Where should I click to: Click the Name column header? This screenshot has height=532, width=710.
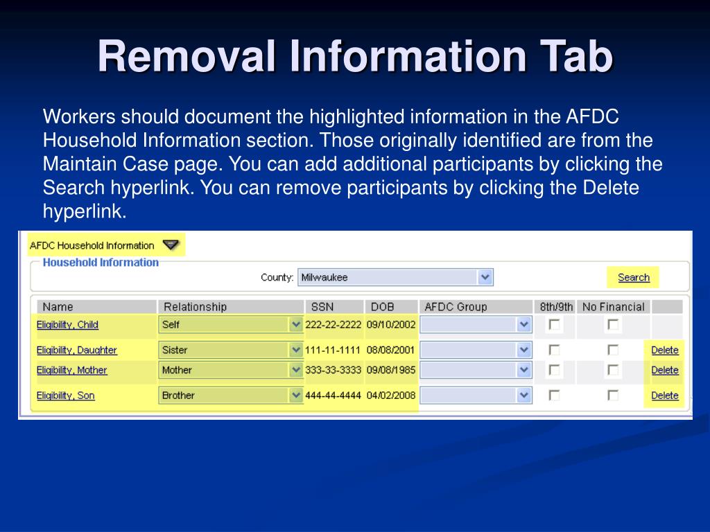click(x=96, y=307)
